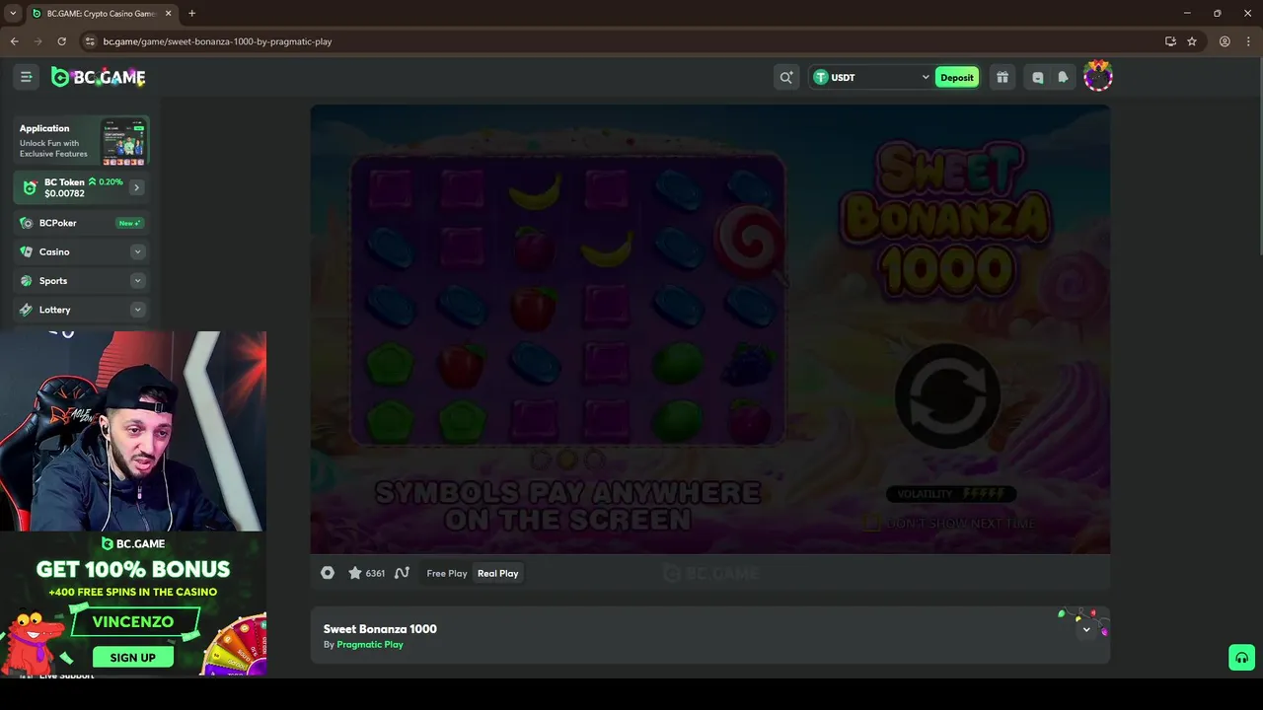Screen dimensions: 1263x710
Task: Click the Sweet Bonanza 1000 title text
Action: click(x=380, y=629)
